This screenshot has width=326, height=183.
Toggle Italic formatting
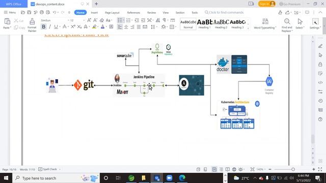click(50, 27)
